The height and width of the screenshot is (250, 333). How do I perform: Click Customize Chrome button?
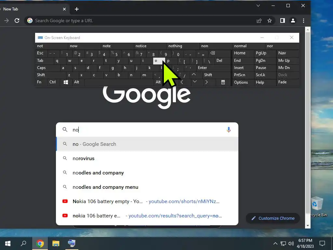(273, 218)
